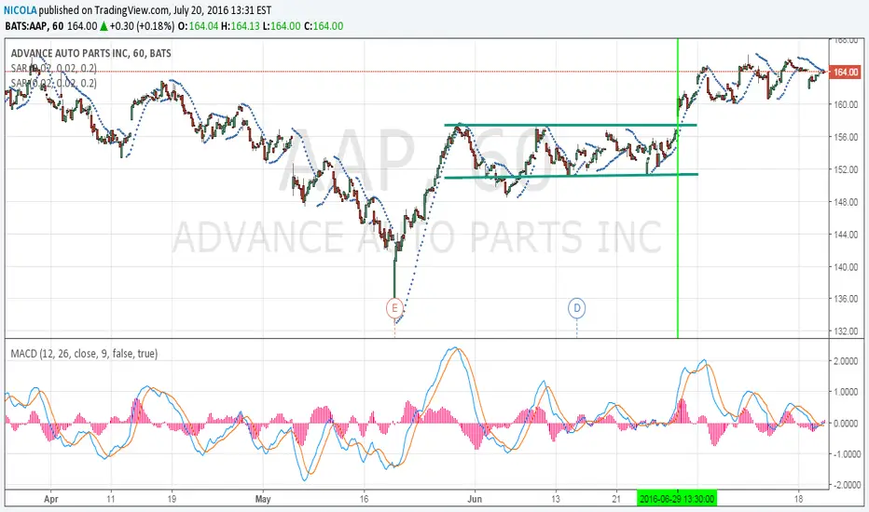This screenshot has width=869, height=512.
Task: Click the 132.00 price axis label
Action: (846, 331)
